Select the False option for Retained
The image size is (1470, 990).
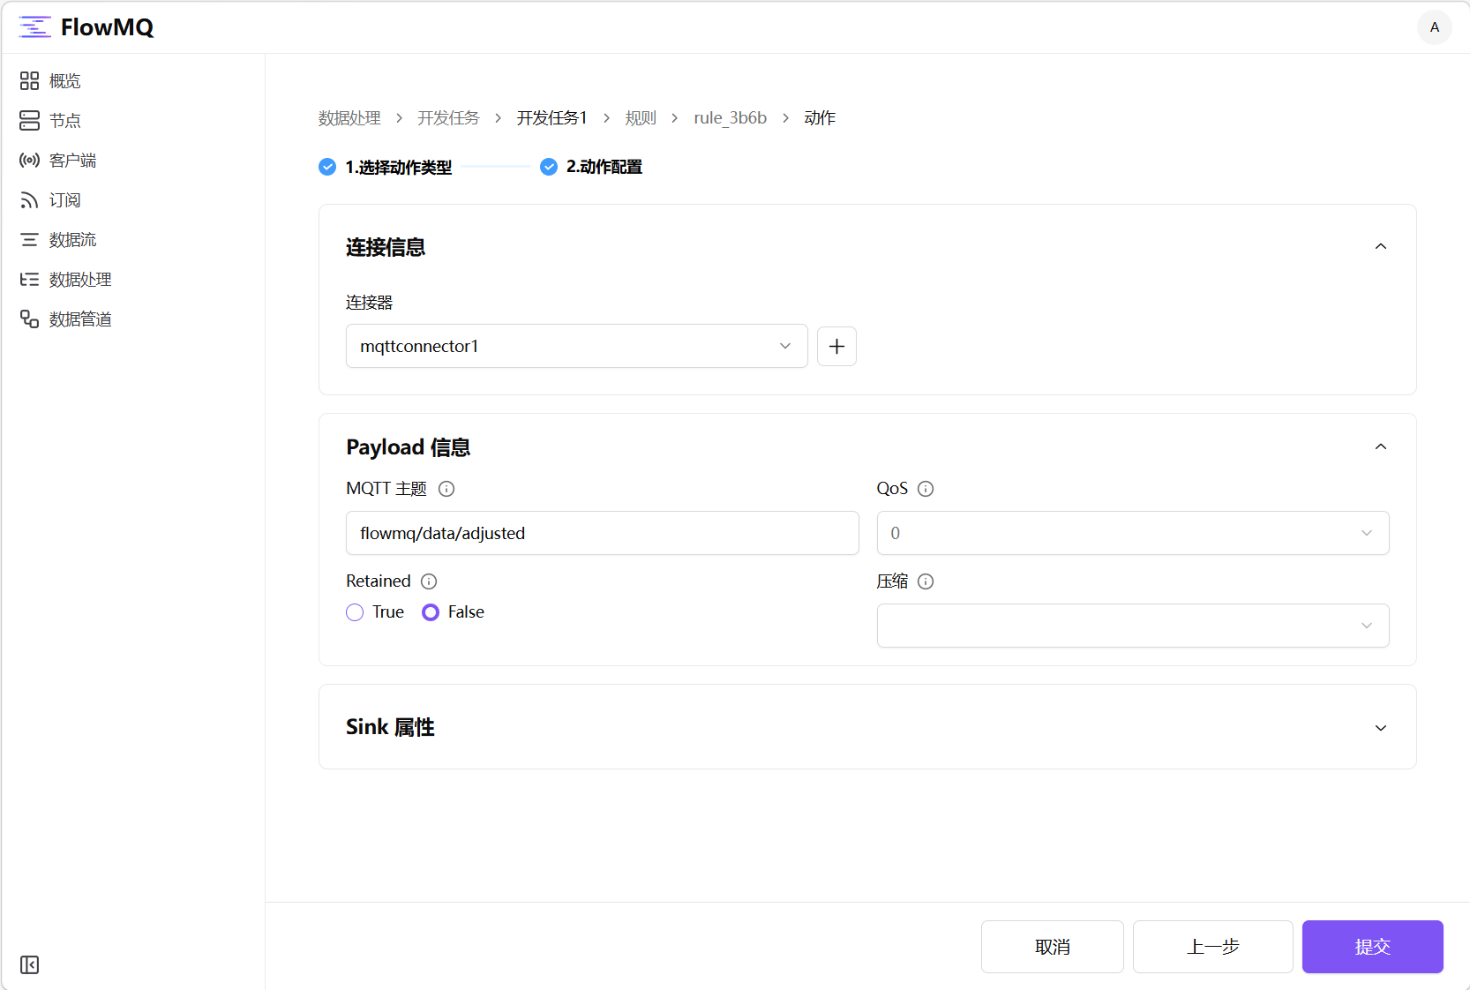(431, 611)
